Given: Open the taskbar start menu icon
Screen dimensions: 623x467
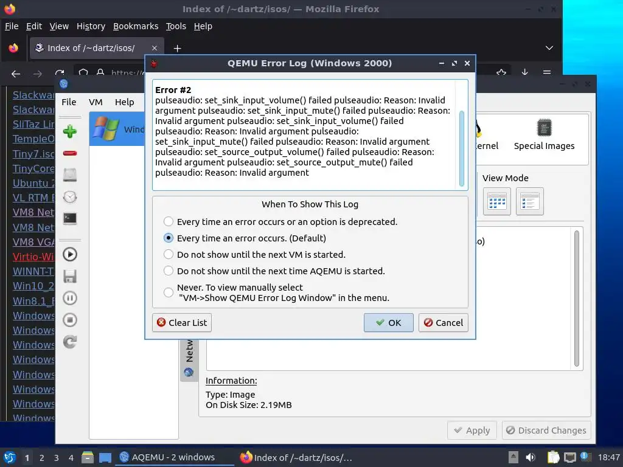Looking at the screenshot, I should pos(10,458).
